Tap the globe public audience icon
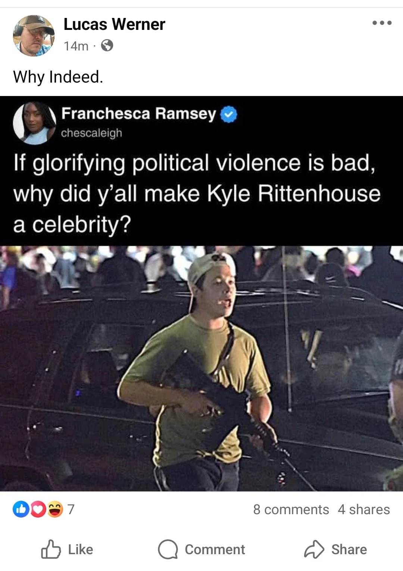Screen dimensions: 403x571 [107, 46]
